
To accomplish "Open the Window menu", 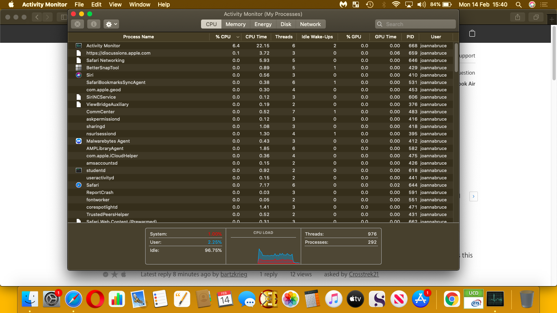I will click(x=140, y=4).
